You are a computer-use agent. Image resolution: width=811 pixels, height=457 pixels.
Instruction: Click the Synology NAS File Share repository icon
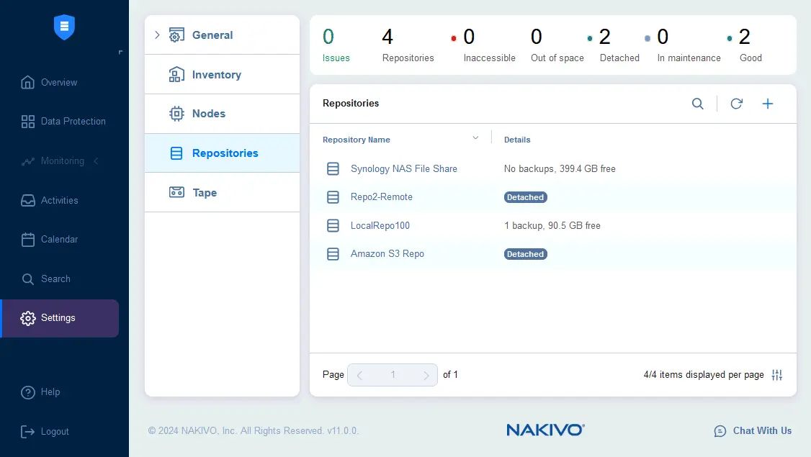333,168
